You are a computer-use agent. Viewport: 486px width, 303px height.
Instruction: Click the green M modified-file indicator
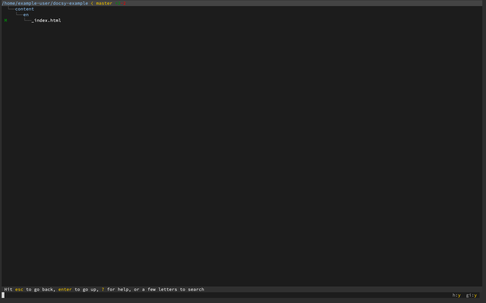pos(5,20)
